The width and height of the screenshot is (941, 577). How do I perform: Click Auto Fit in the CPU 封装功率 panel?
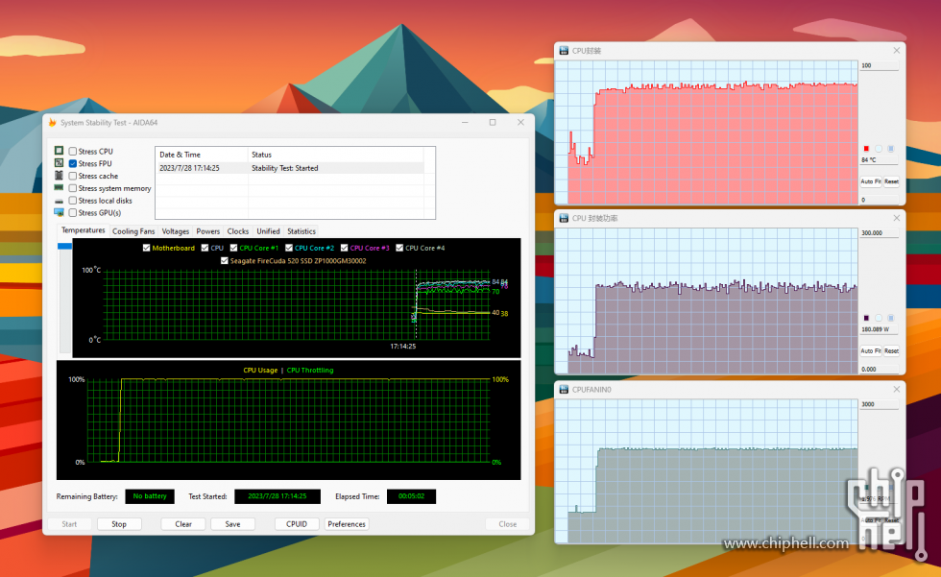(x=871, y=350)
